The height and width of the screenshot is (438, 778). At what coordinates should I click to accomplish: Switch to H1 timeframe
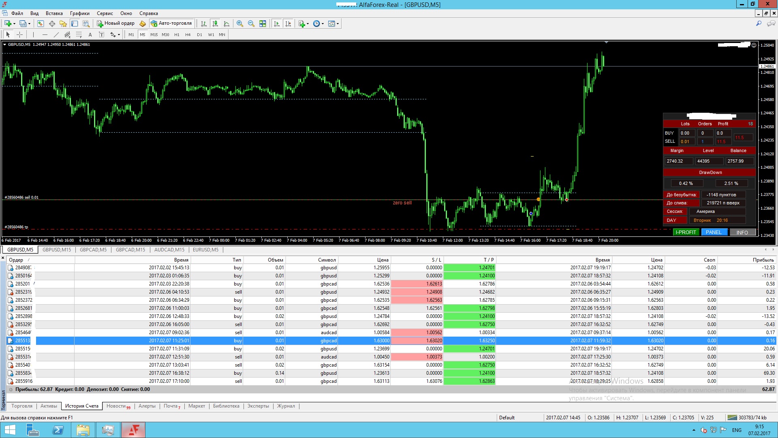point(177,34)
